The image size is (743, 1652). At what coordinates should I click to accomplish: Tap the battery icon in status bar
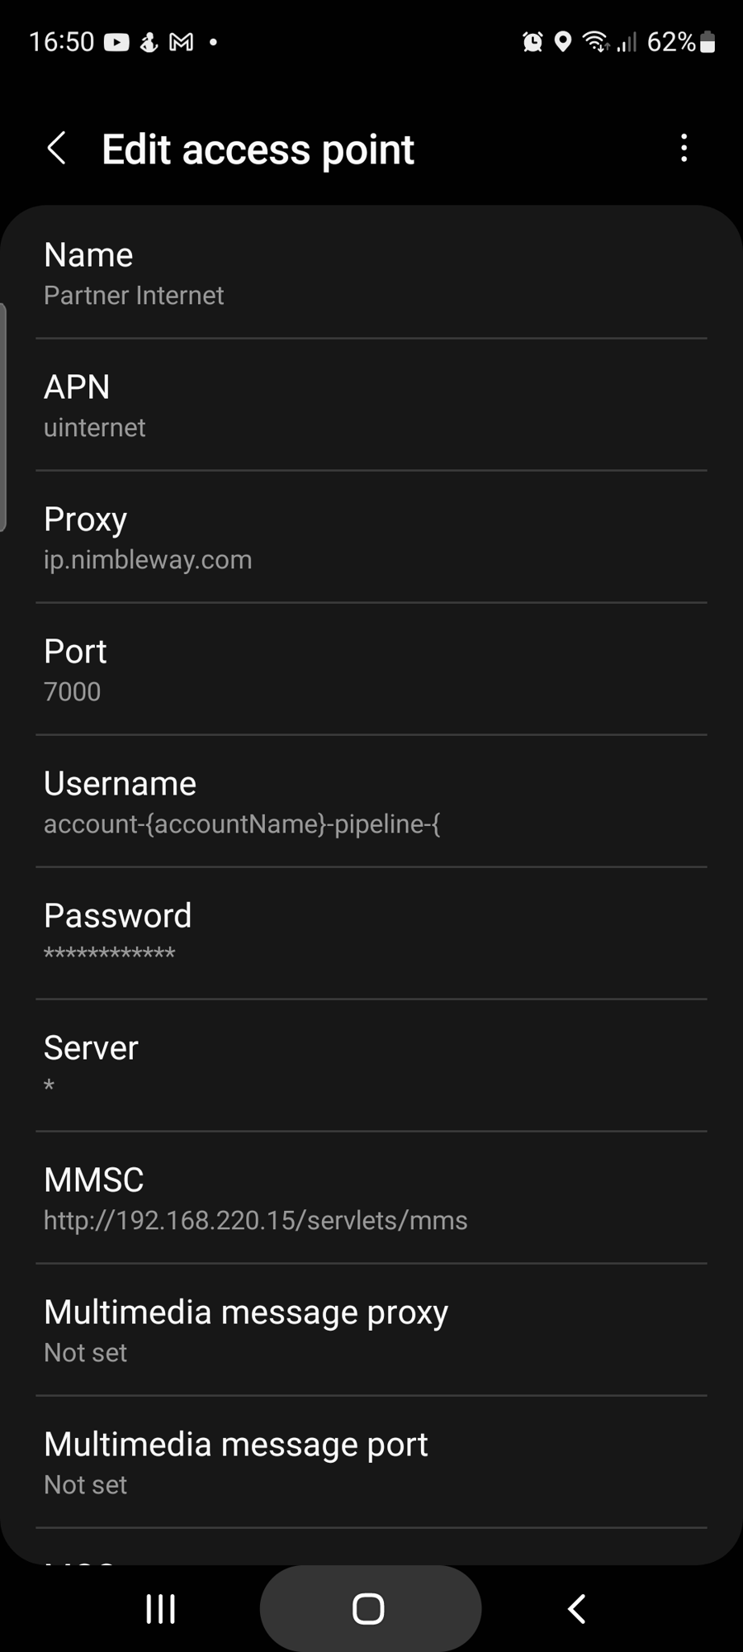(x=708, y=42)
